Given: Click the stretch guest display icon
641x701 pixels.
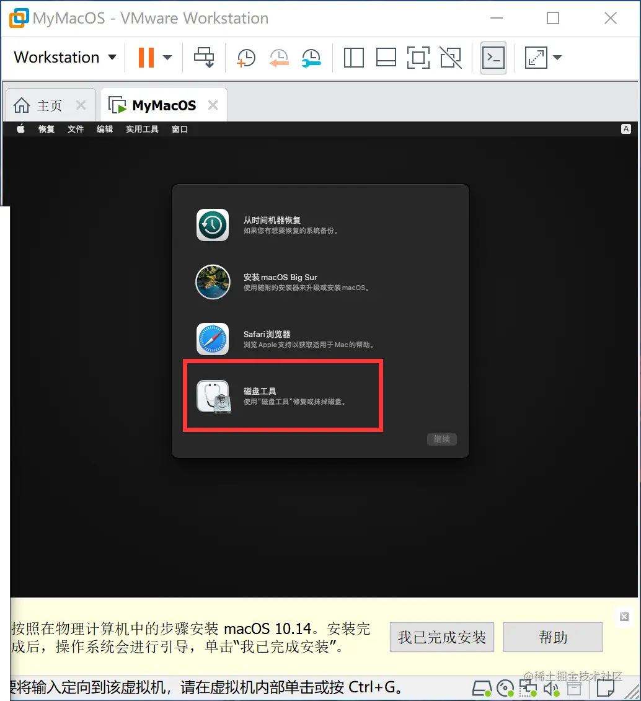Looking at the screenshot, I should coord(536,58).
